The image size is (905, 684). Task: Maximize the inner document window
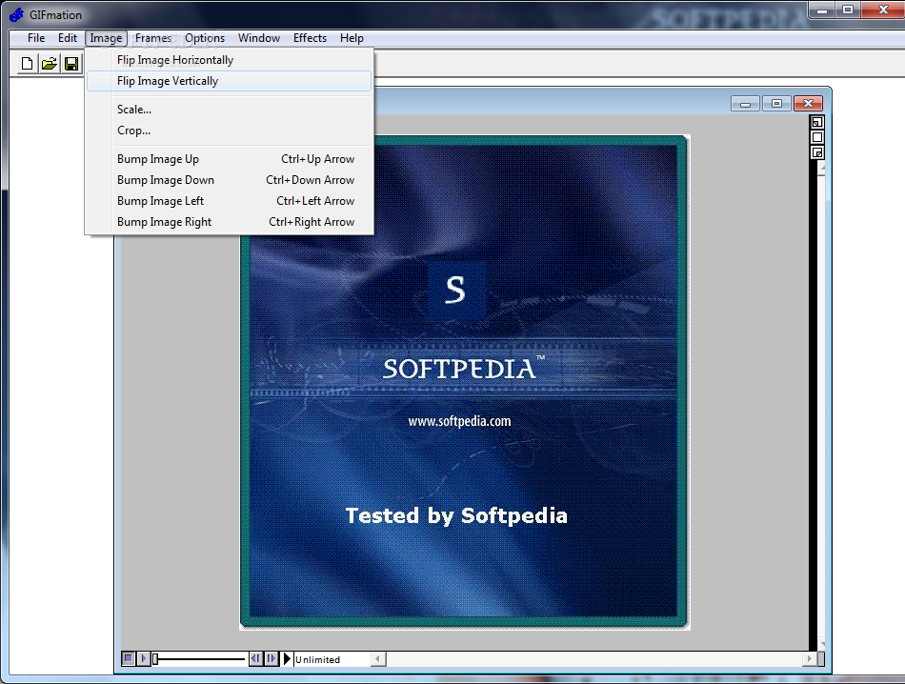[x=776, y=103]
